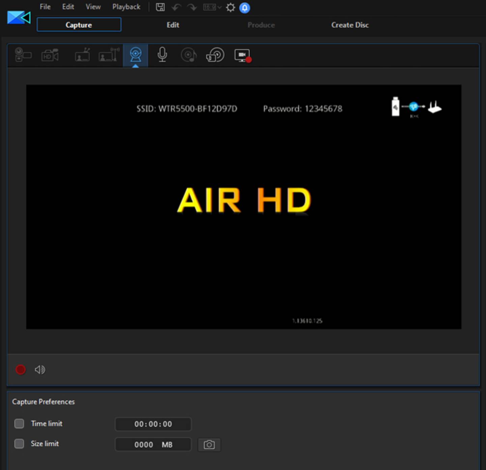Select capture from external optical device icon
This screenshot has height=470, width=486.
pos(215,55)
